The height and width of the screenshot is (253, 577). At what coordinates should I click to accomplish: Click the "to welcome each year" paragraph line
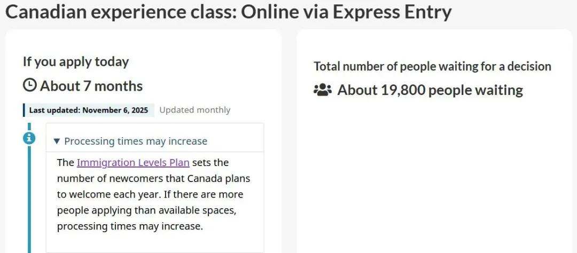[150, 194]
